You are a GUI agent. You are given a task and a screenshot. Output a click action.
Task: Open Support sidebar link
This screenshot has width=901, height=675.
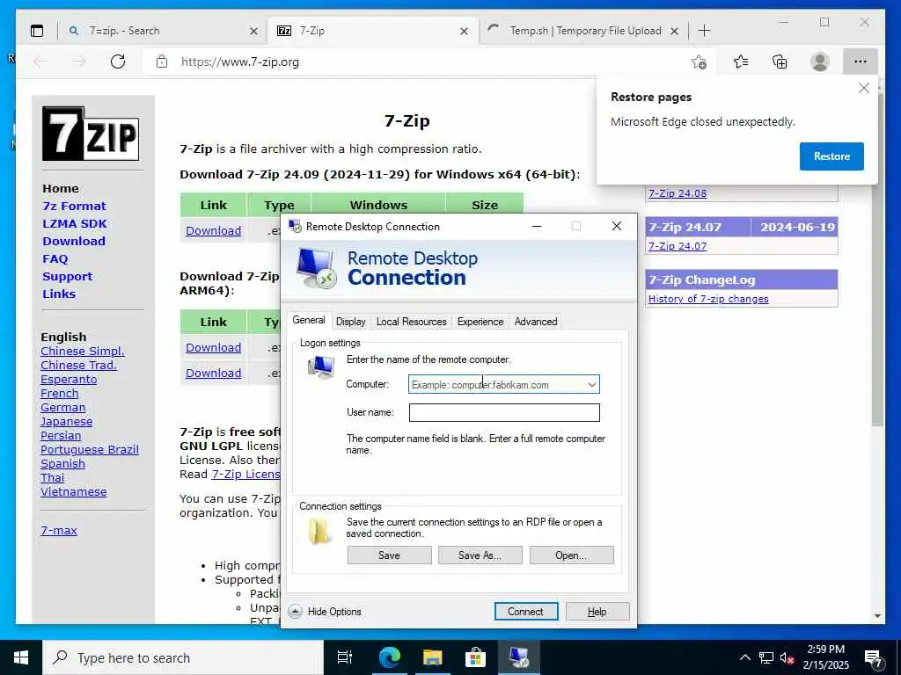[x=67, y=277]
